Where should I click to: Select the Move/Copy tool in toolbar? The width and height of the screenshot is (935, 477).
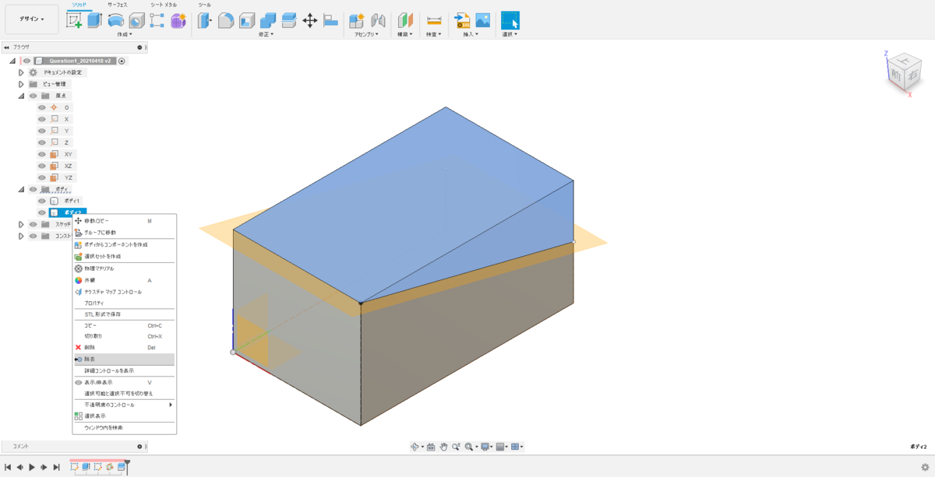tap(309, 21)
